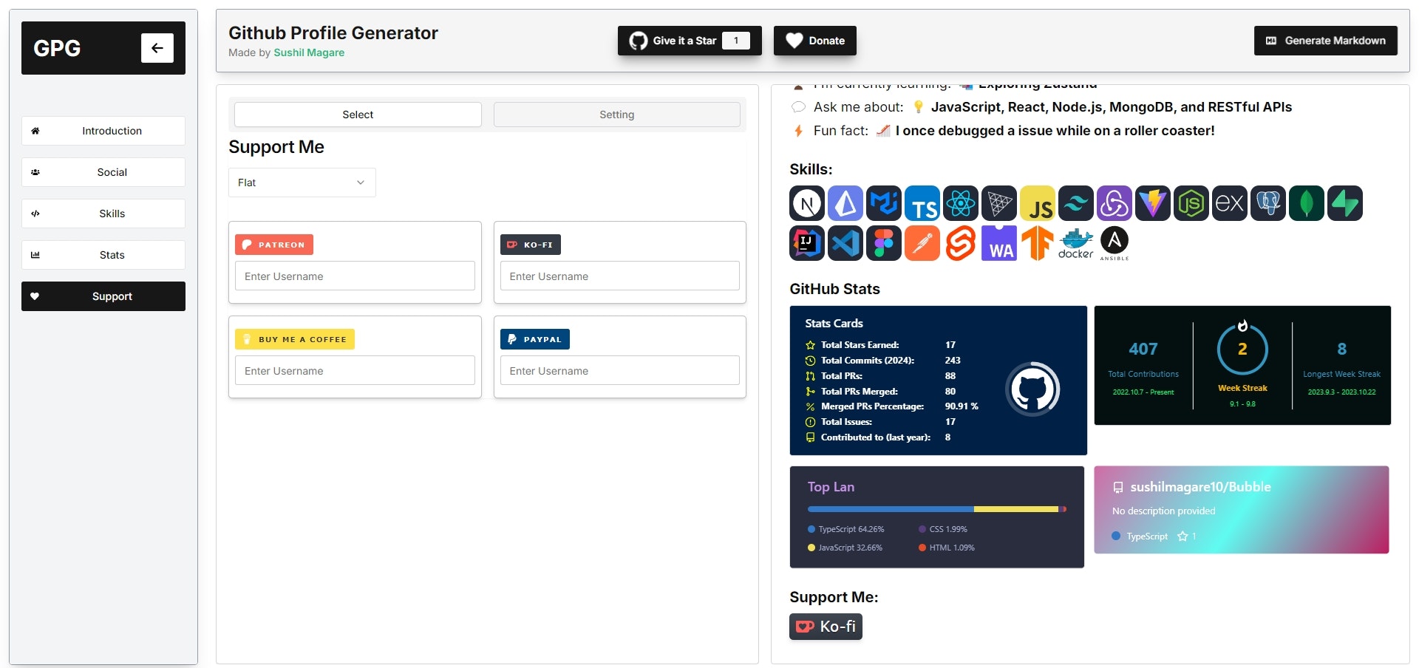Open the Sushil Magare author link
This screenshot has width=1419, height=668.
[x=309, y=52]
